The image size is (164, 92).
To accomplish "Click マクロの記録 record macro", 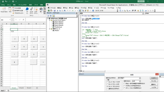I will point(16,8).
